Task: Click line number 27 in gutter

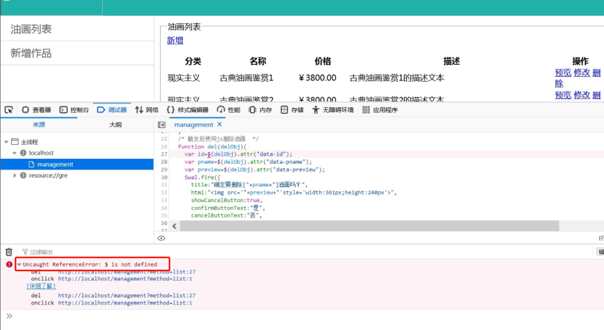Action: point(164,154)
